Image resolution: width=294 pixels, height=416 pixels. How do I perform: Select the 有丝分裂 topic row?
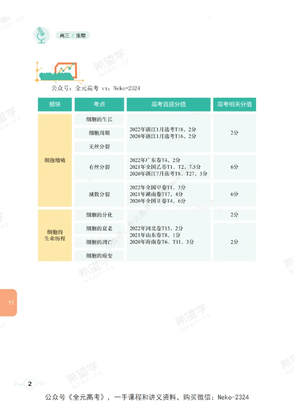click(98, 167)
